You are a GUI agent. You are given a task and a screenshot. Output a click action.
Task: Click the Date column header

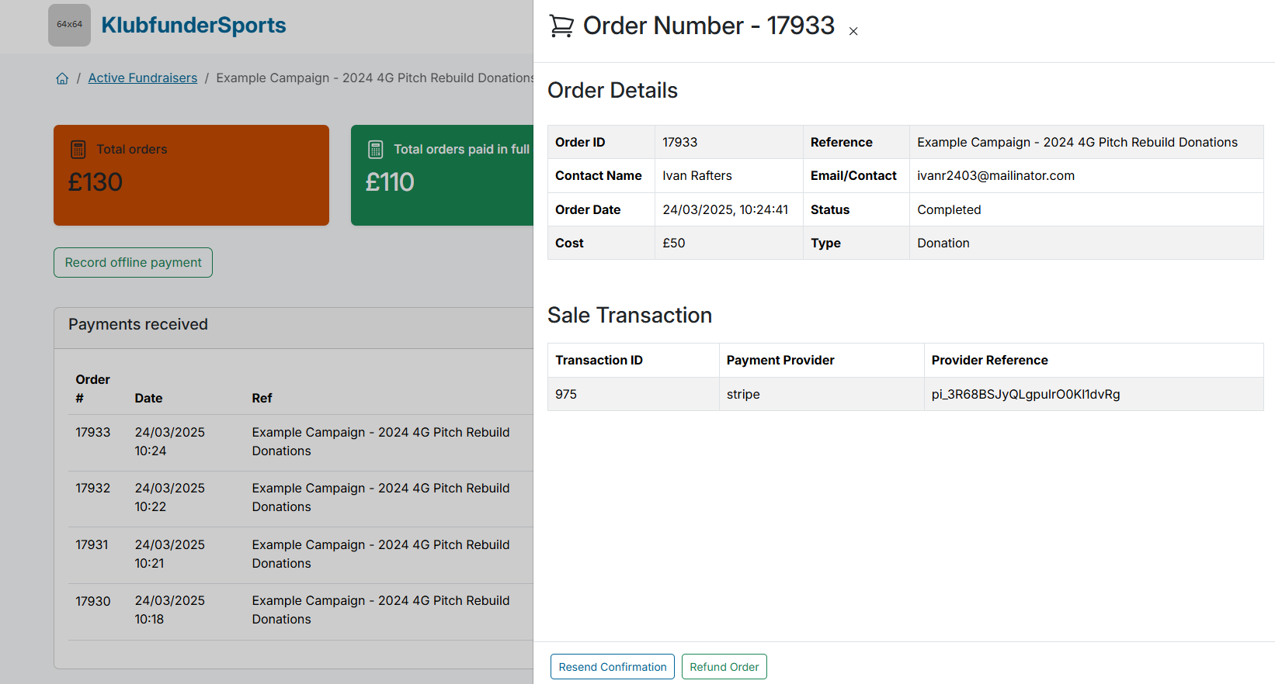tap(148, 399)
